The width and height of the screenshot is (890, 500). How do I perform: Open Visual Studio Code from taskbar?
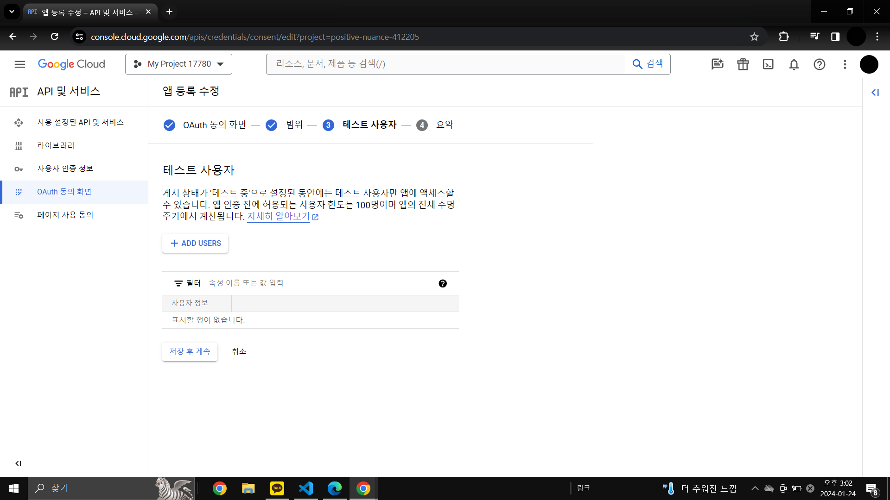[306, 488]
